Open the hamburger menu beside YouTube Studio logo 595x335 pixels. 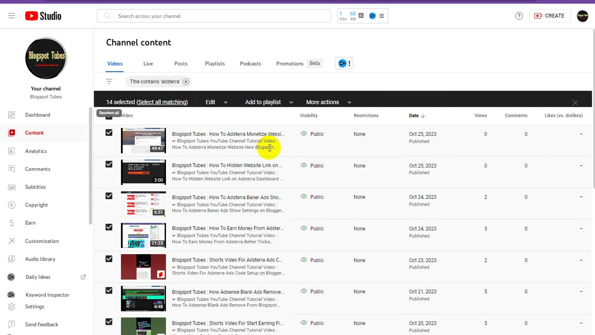pyautogui.click(x=12, y=16)
